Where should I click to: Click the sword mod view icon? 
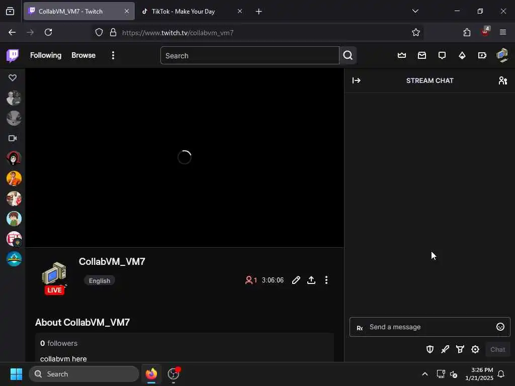(445, 350)
